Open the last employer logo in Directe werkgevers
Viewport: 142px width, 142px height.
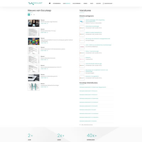[x=82, y=78]
